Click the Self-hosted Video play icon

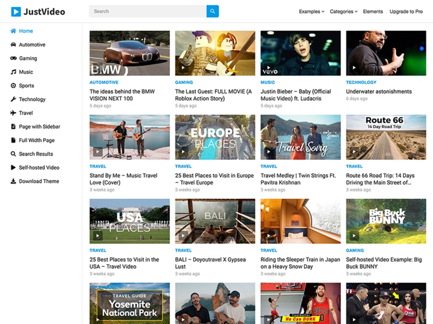13,168
